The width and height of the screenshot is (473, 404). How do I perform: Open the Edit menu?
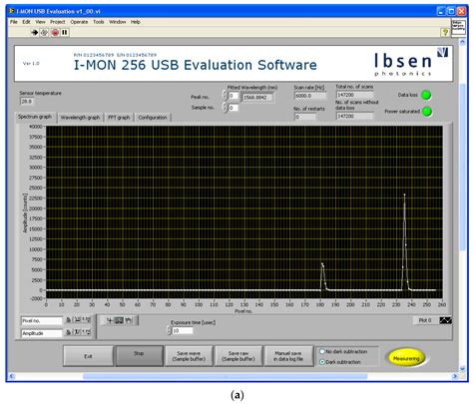[x=26, y=22]
